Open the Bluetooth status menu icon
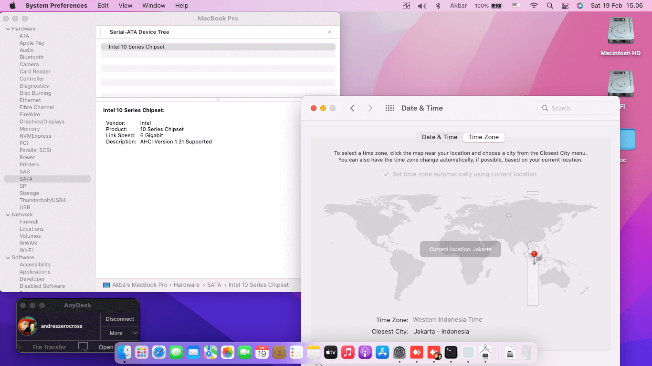Image resolution: width=652 pixels, height=366 pixels. (438, 6)
